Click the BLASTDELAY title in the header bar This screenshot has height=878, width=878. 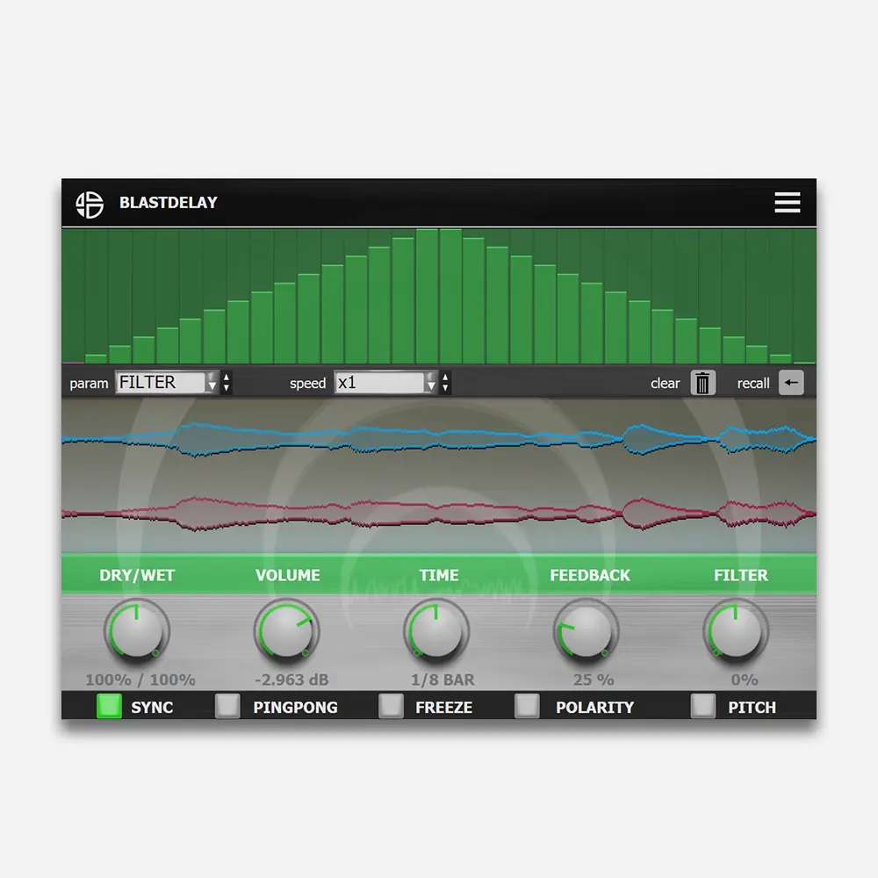pos(169,202)
